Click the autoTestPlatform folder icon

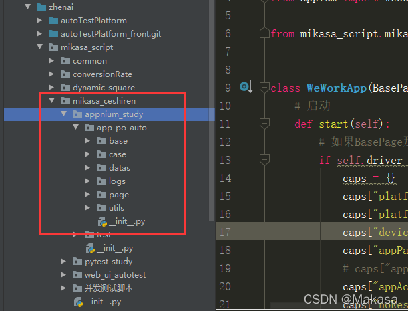click(53, 20)
